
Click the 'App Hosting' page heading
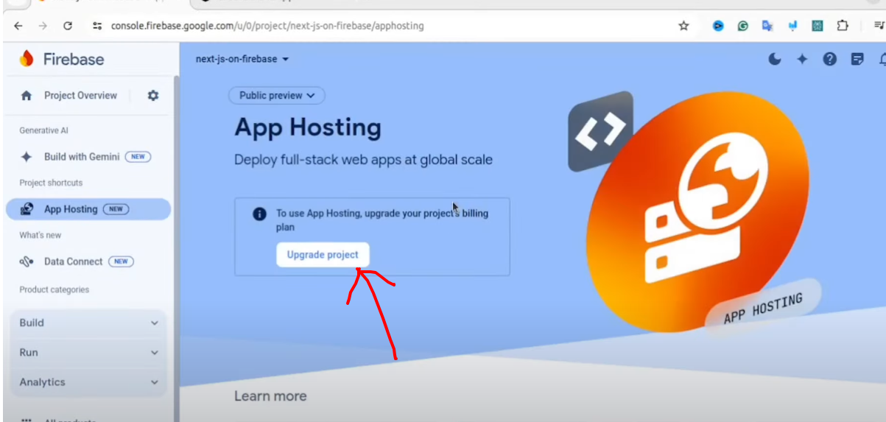coord(308,127)
